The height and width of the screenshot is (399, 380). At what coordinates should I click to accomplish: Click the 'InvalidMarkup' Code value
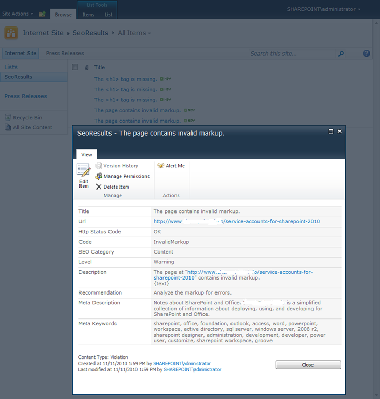(171, 242)
